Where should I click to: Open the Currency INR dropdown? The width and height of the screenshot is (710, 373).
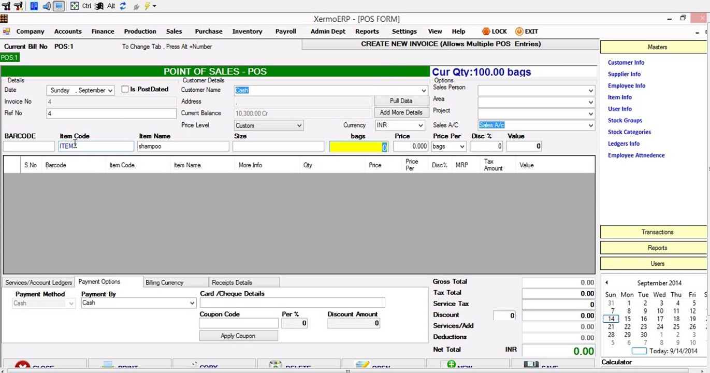420,125
